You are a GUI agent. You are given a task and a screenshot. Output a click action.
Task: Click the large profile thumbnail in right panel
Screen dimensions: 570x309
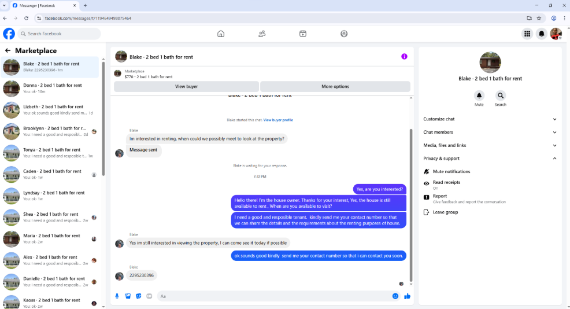tap(490, 62)
